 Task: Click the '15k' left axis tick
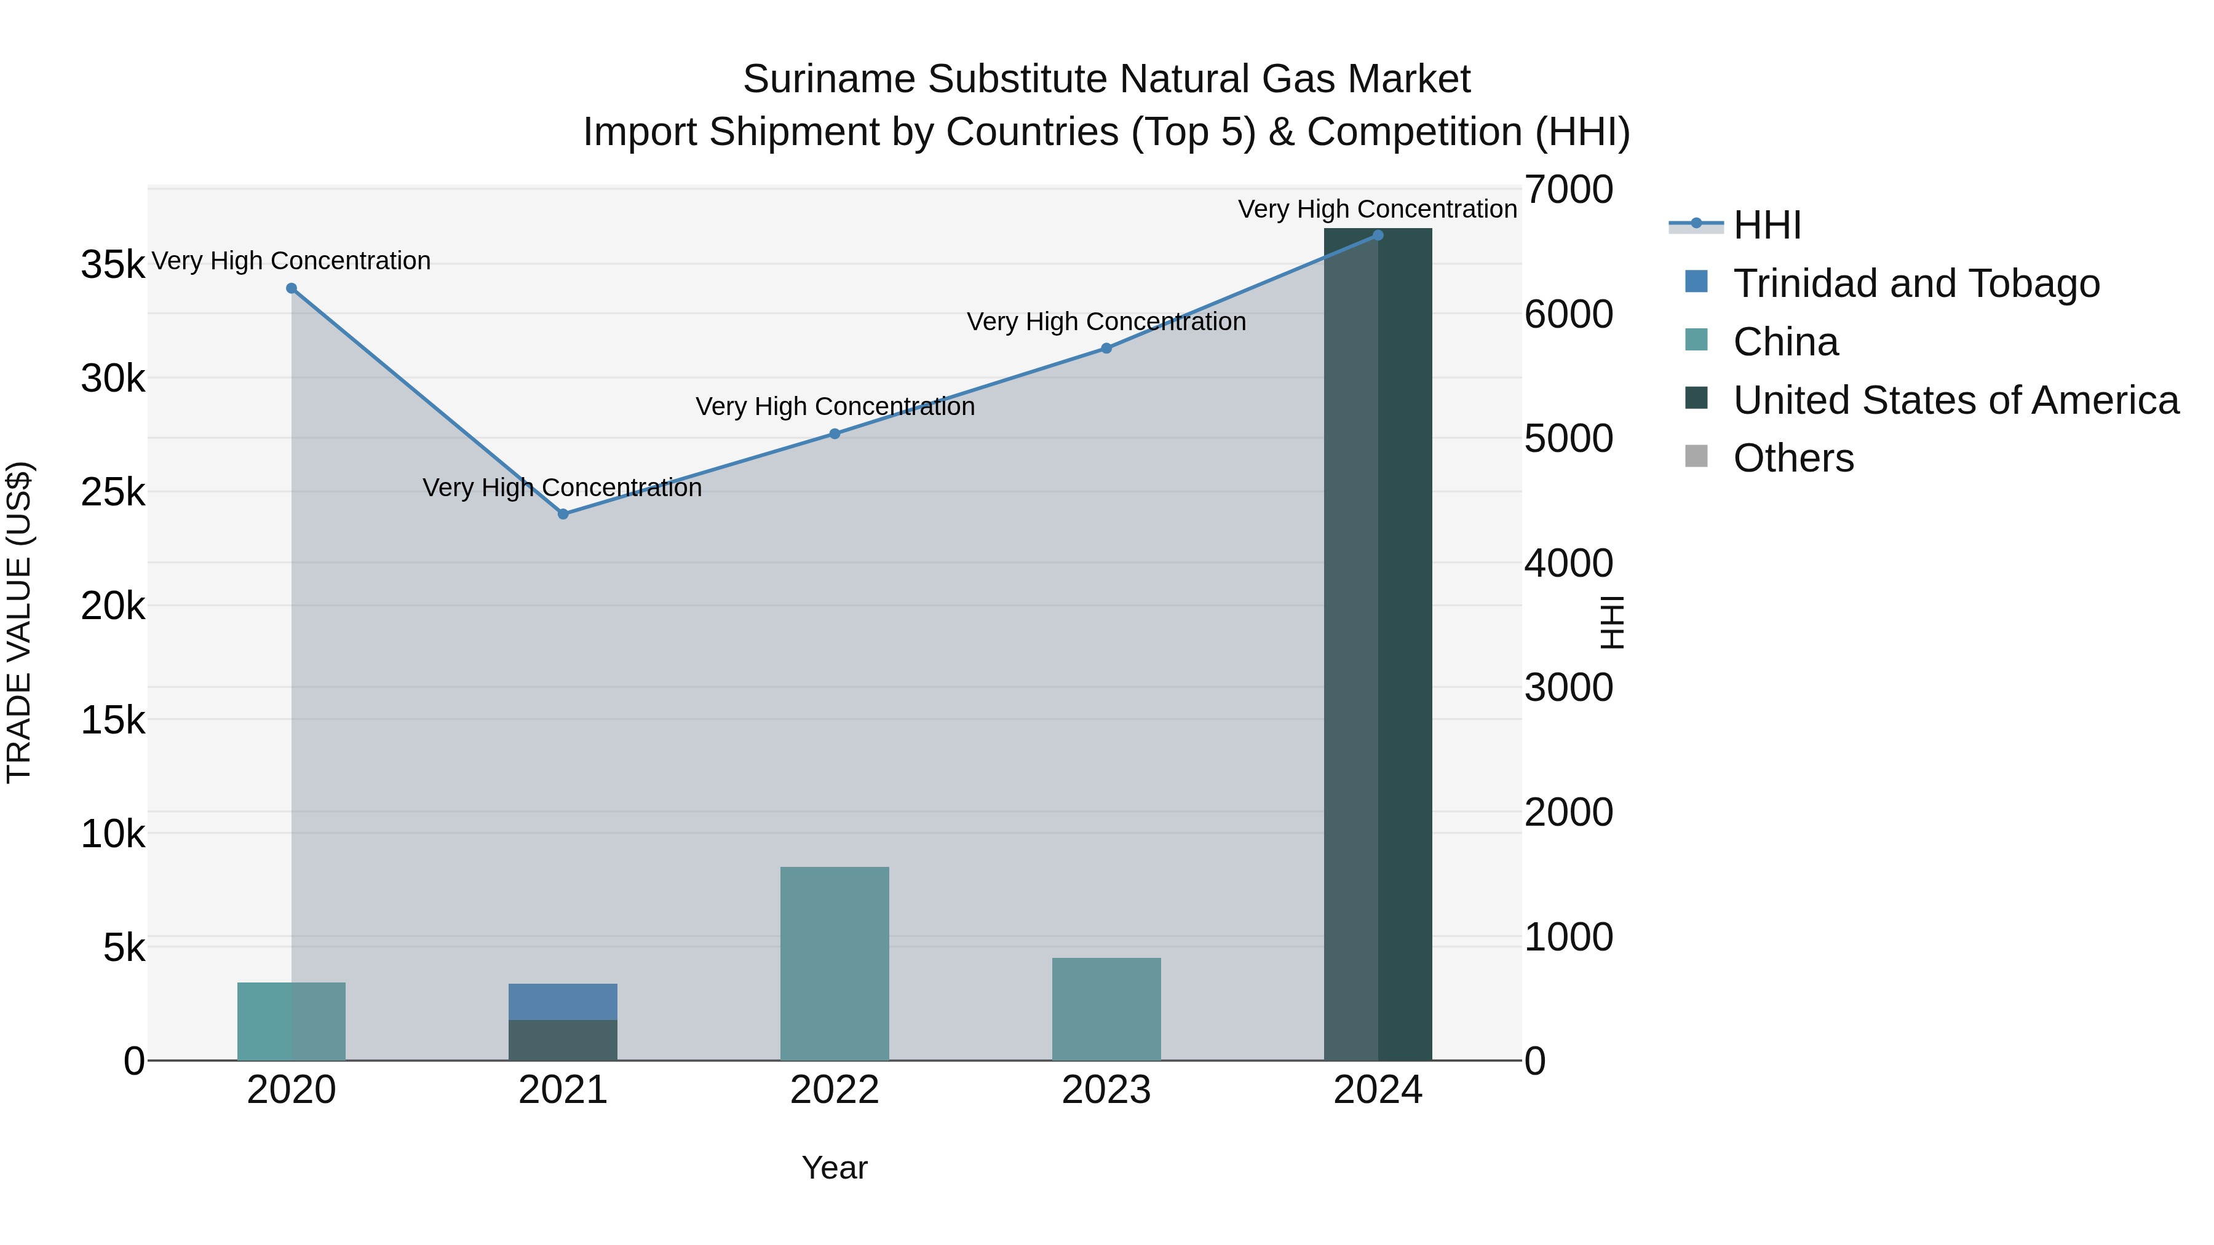pyautogui.click(x=113, y=720)
